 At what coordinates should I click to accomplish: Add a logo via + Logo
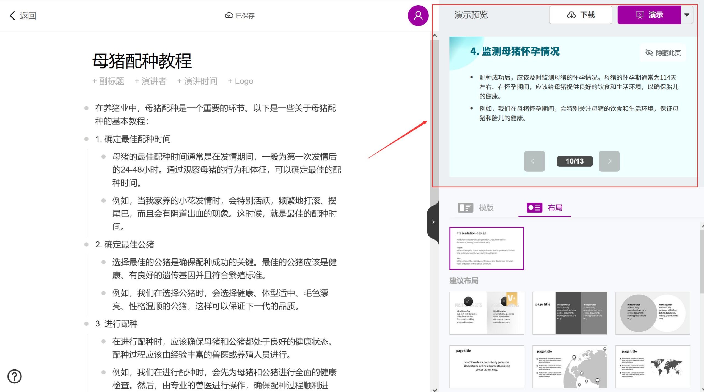click(241, 81)
